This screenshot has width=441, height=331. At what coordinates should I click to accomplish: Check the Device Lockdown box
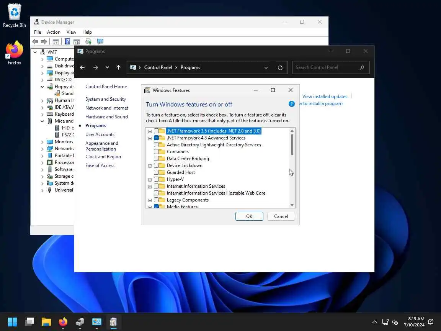(x=156, y=165)
